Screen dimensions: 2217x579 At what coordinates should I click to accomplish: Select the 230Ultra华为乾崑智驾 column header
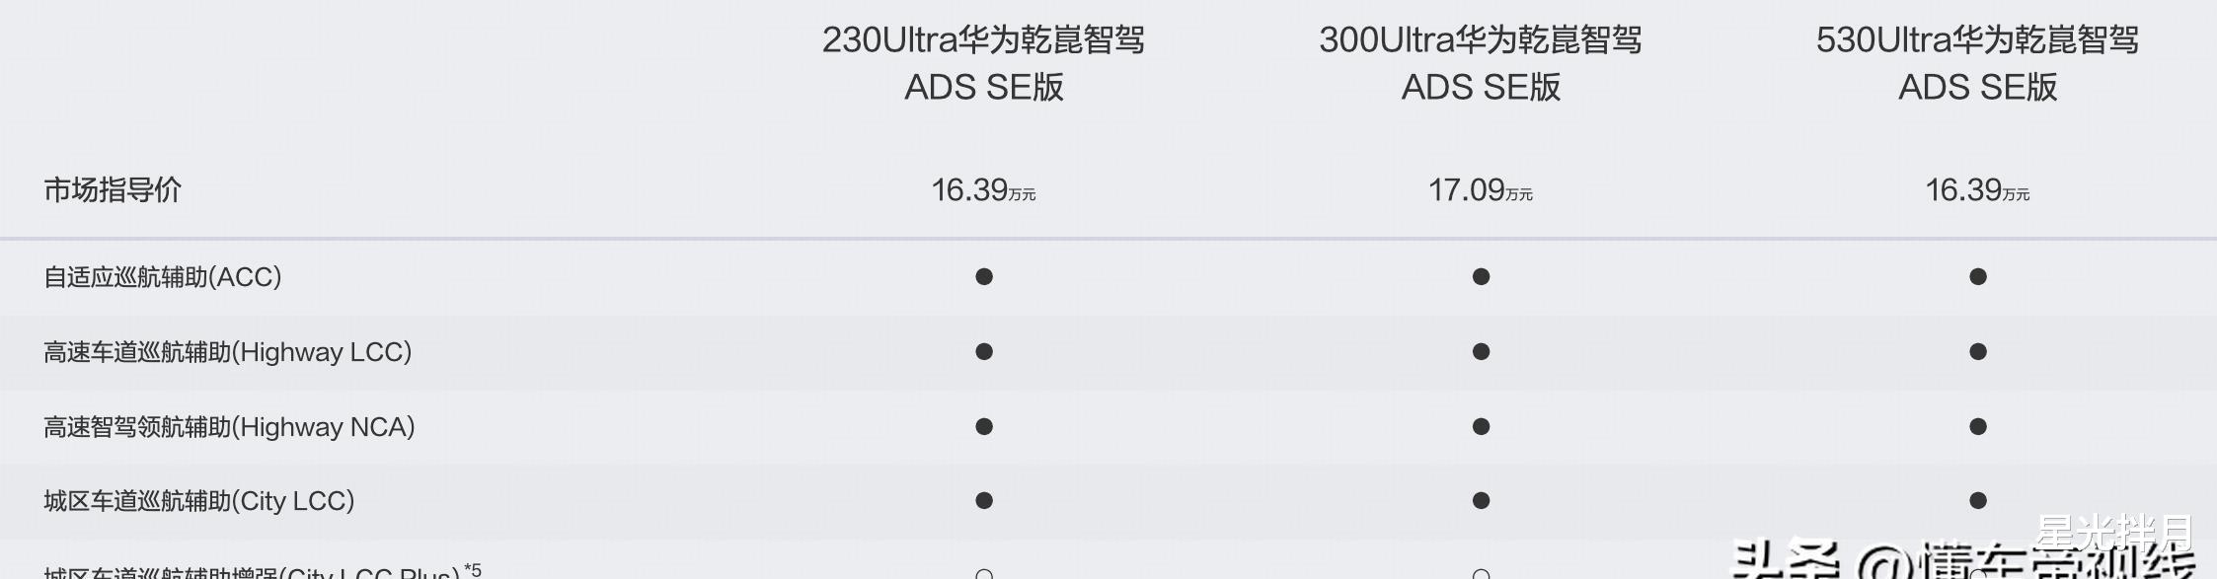[x=984, y=63]
